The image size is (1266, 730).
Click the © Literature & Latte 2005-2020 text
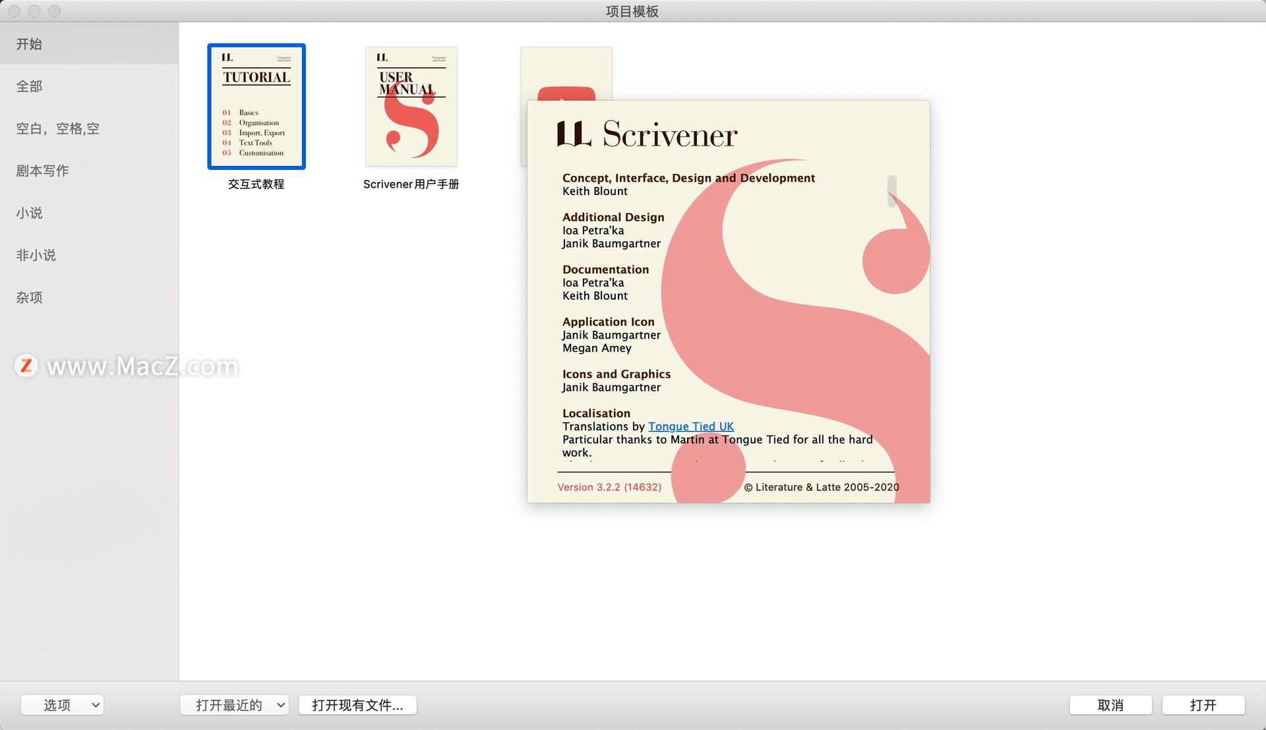pyautogui.click(x=822, y=487)
